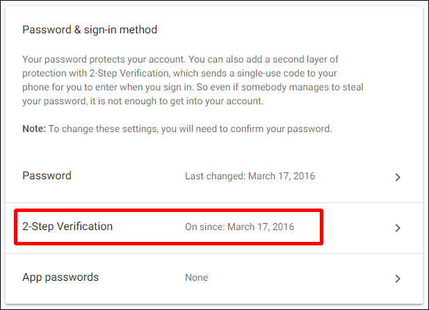The image size is (429, 310).
Task: Select the 2-Step Verification row label
Action: 67,227
